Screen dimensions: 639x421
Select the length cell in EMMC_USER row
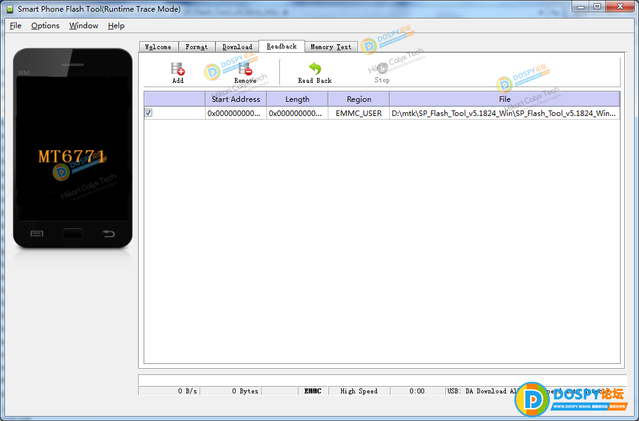coord(297,114)
